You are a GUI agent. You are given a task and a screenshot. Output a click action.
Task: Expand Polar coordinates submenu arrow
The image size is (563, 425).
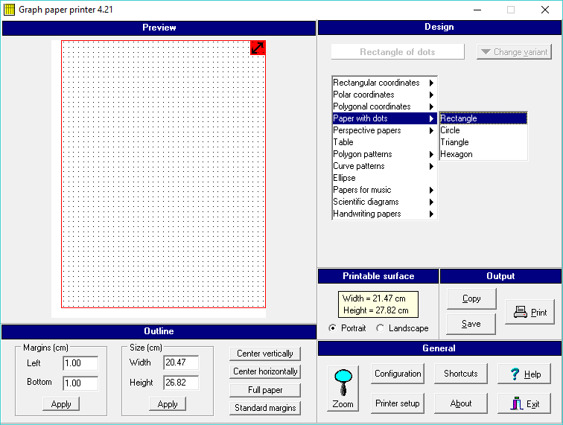[431, 95]
